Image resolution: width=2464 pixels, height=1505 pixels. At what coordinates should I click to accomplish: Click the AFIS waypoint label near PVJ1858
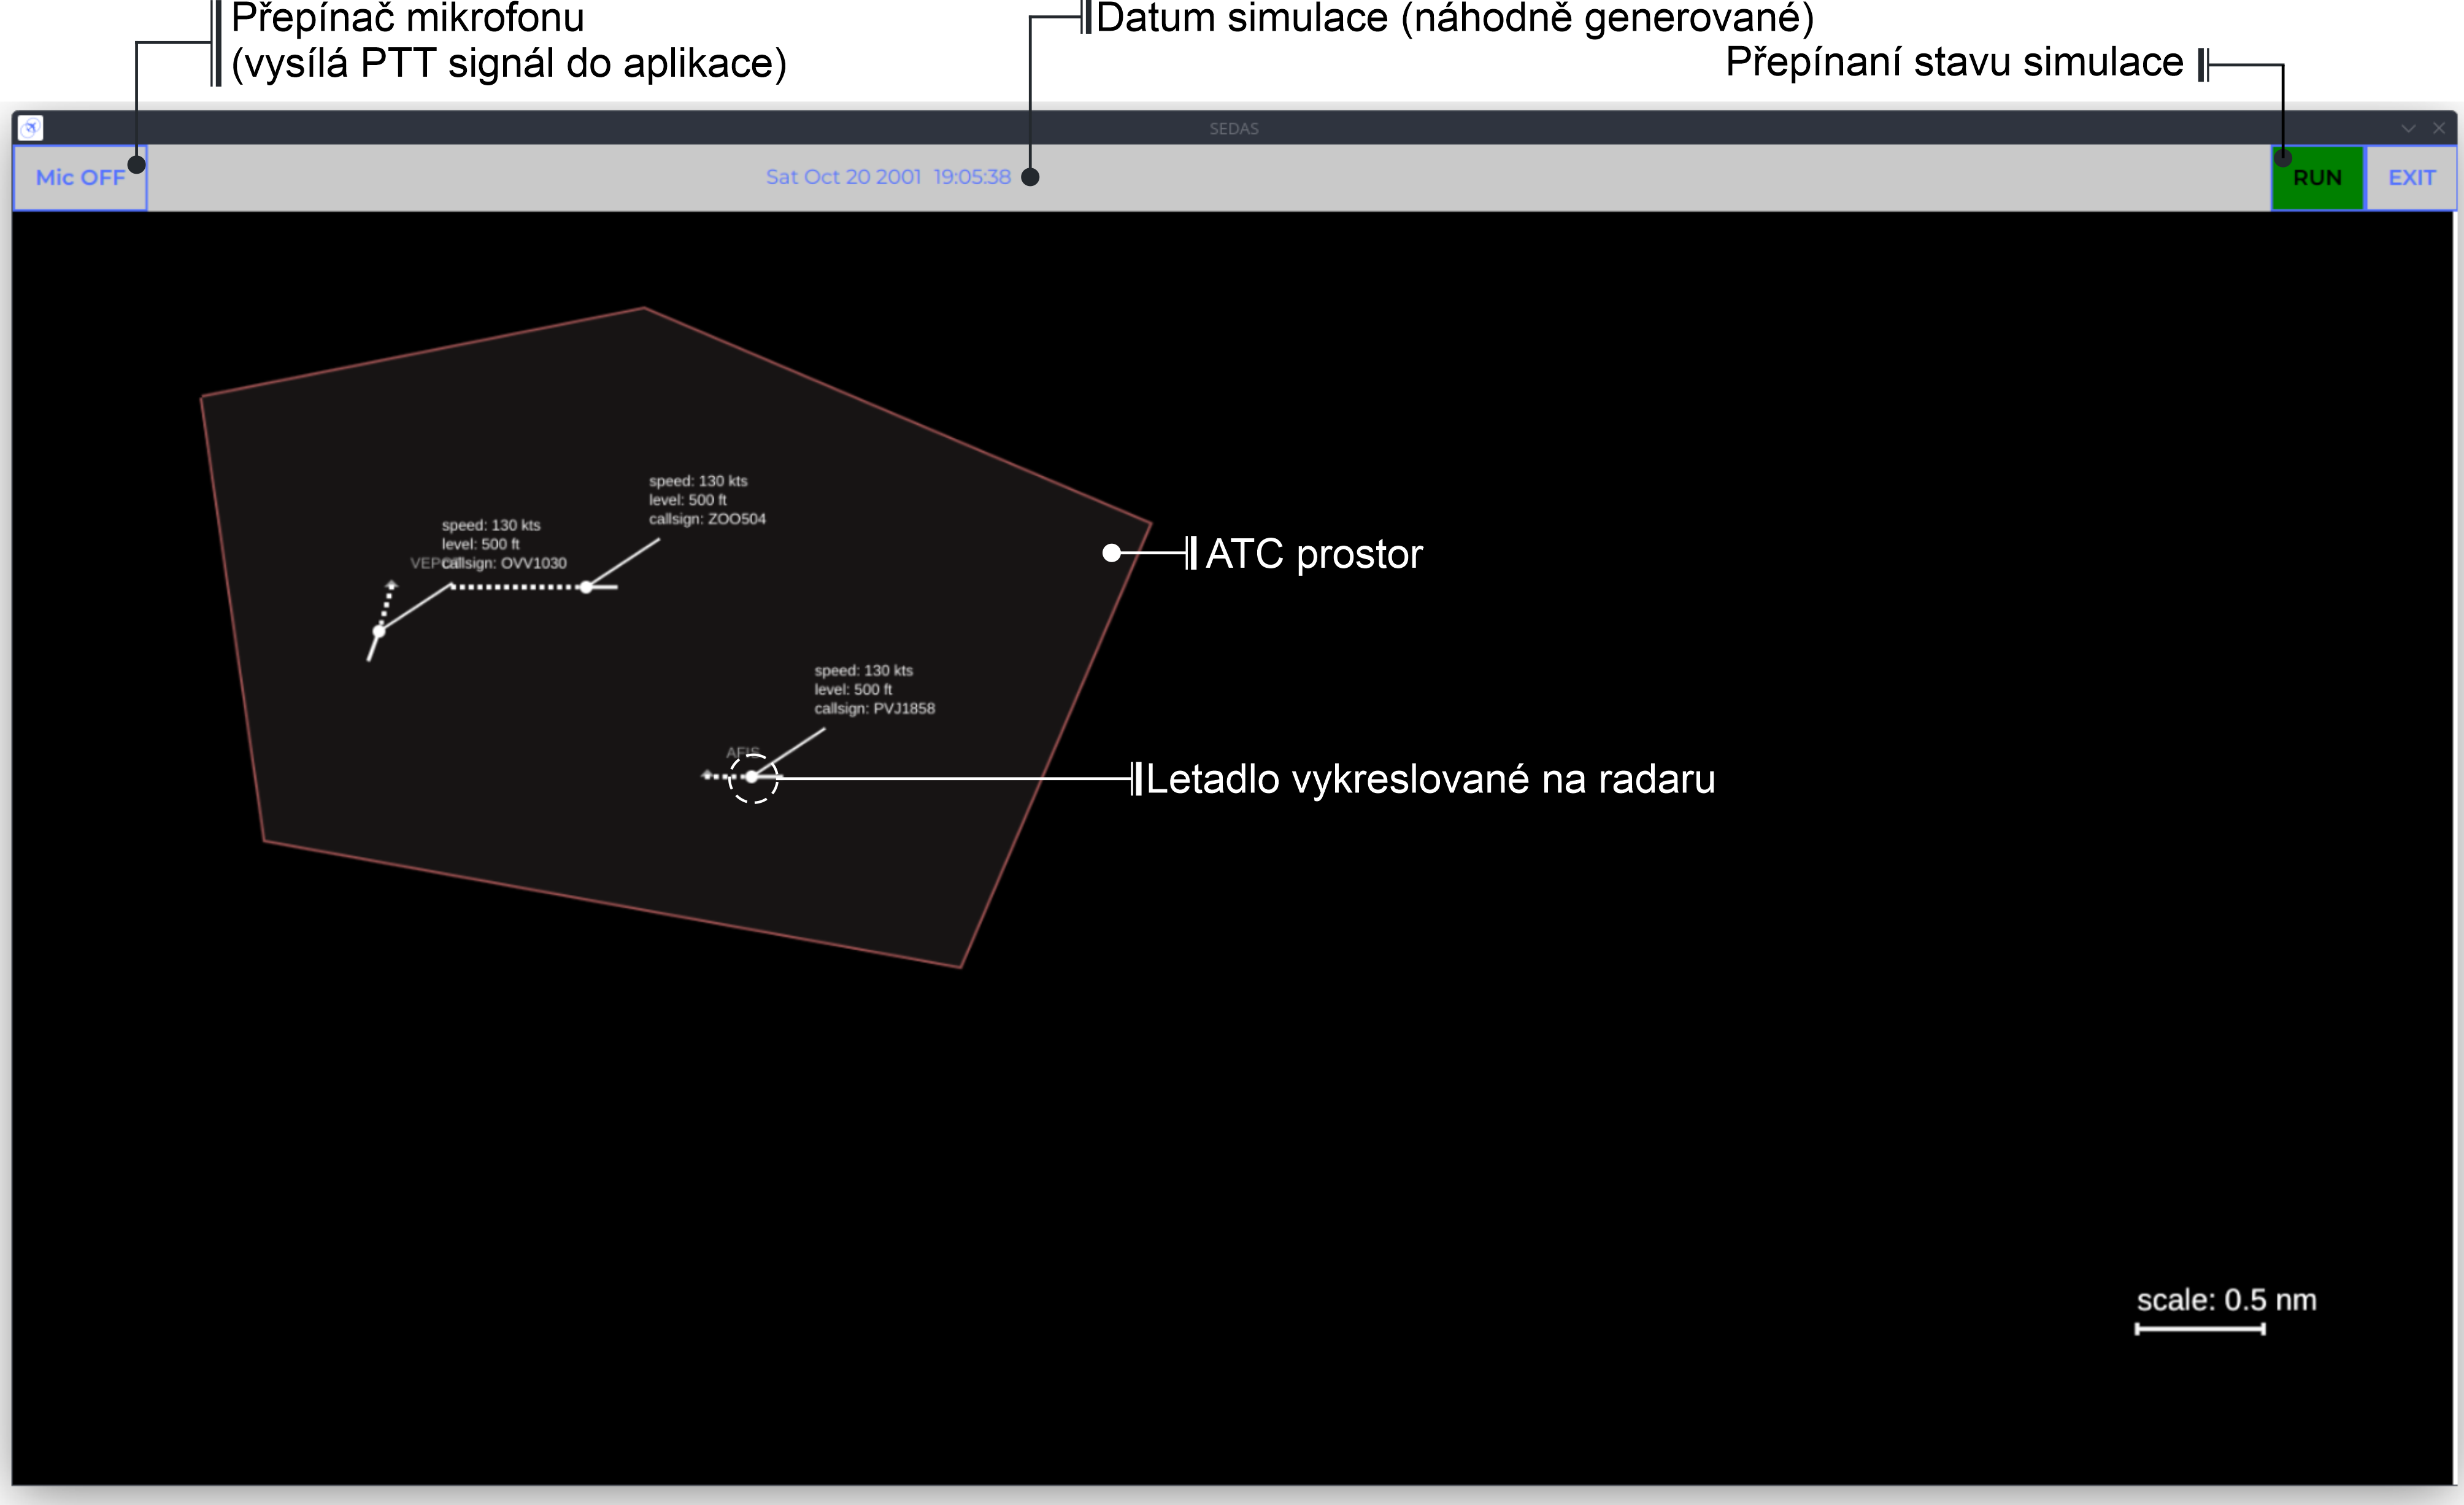pyautogui.click(x=743, y=751)
